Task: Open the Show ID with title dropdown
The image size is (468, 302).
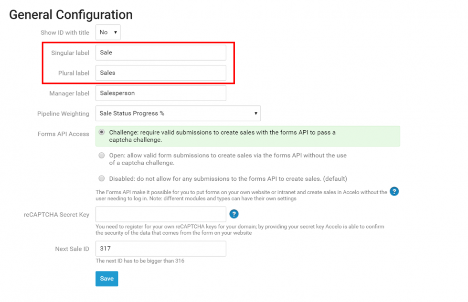Action: click(x=108, y=32)
